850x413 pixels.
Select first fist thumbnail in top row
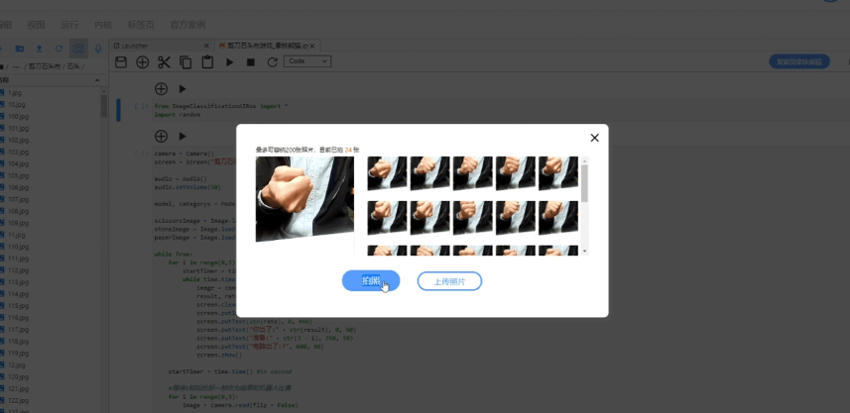point(387,173)
